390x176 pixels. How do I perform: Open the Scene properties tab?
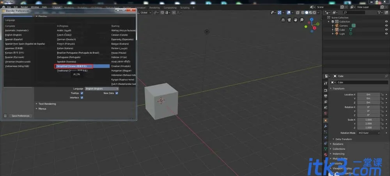pyautogui.click(x=326, y=107)
